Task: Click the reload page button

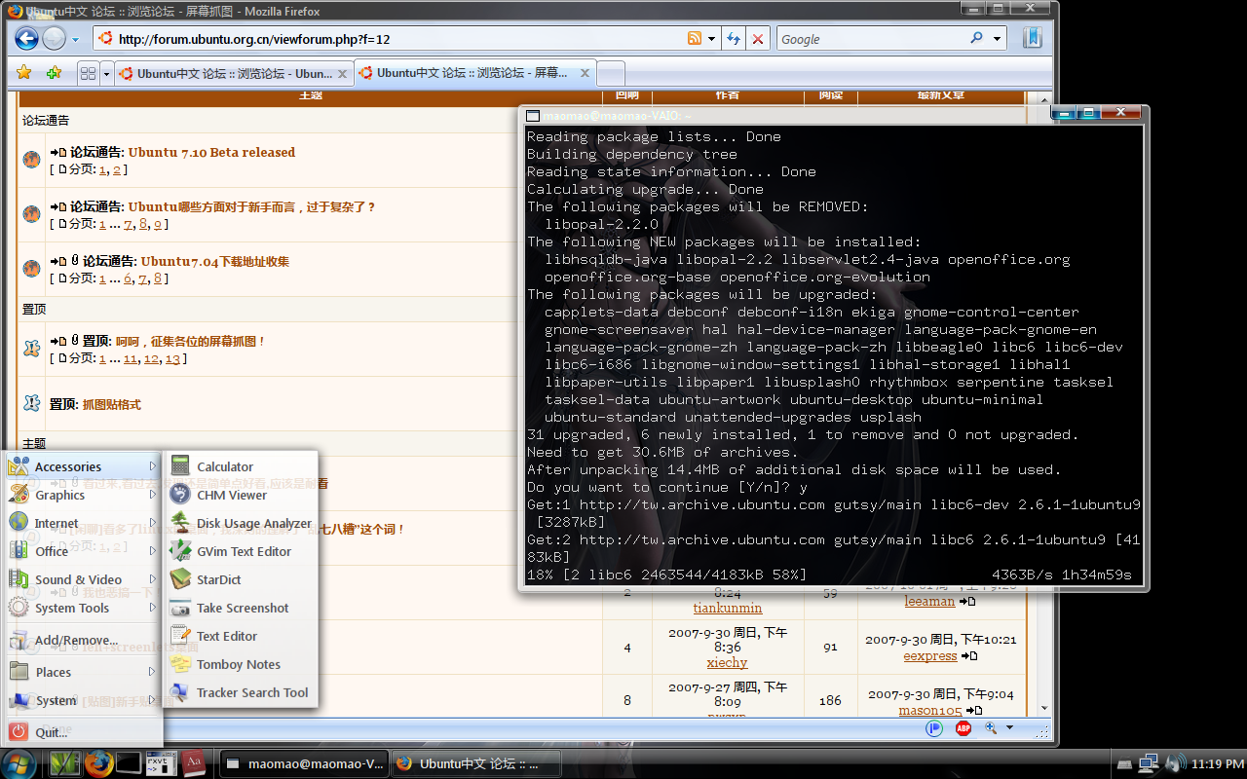Action: click(734, 39)
